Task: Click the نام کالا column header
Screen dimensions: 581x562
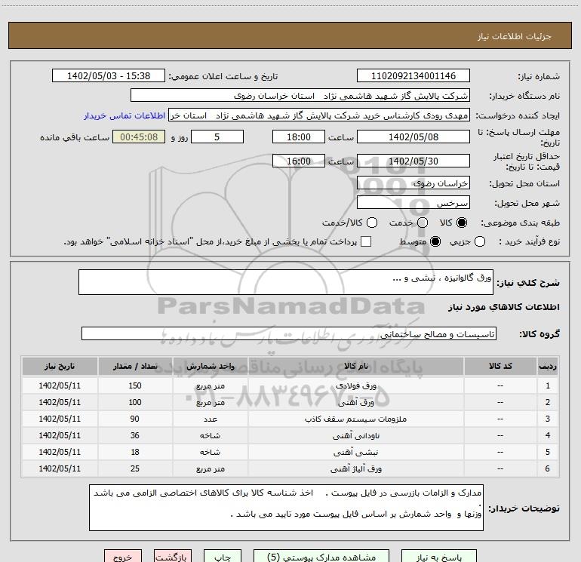Action: click(356, 366)
